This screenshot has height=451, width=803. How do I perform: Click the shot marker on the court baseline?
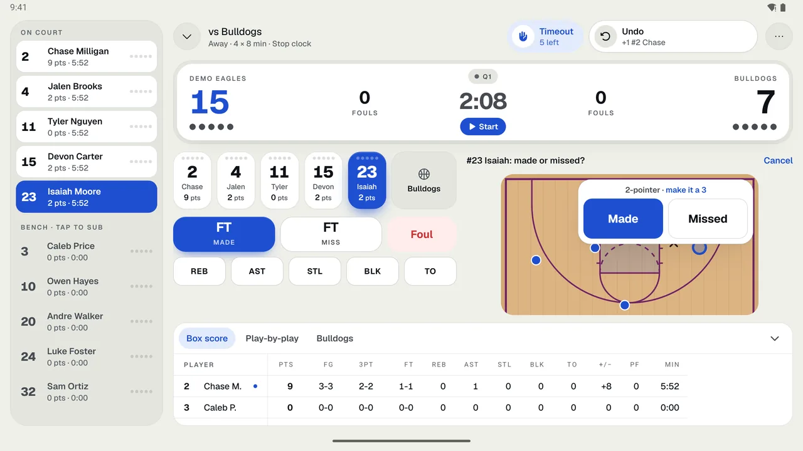point(624,305)
